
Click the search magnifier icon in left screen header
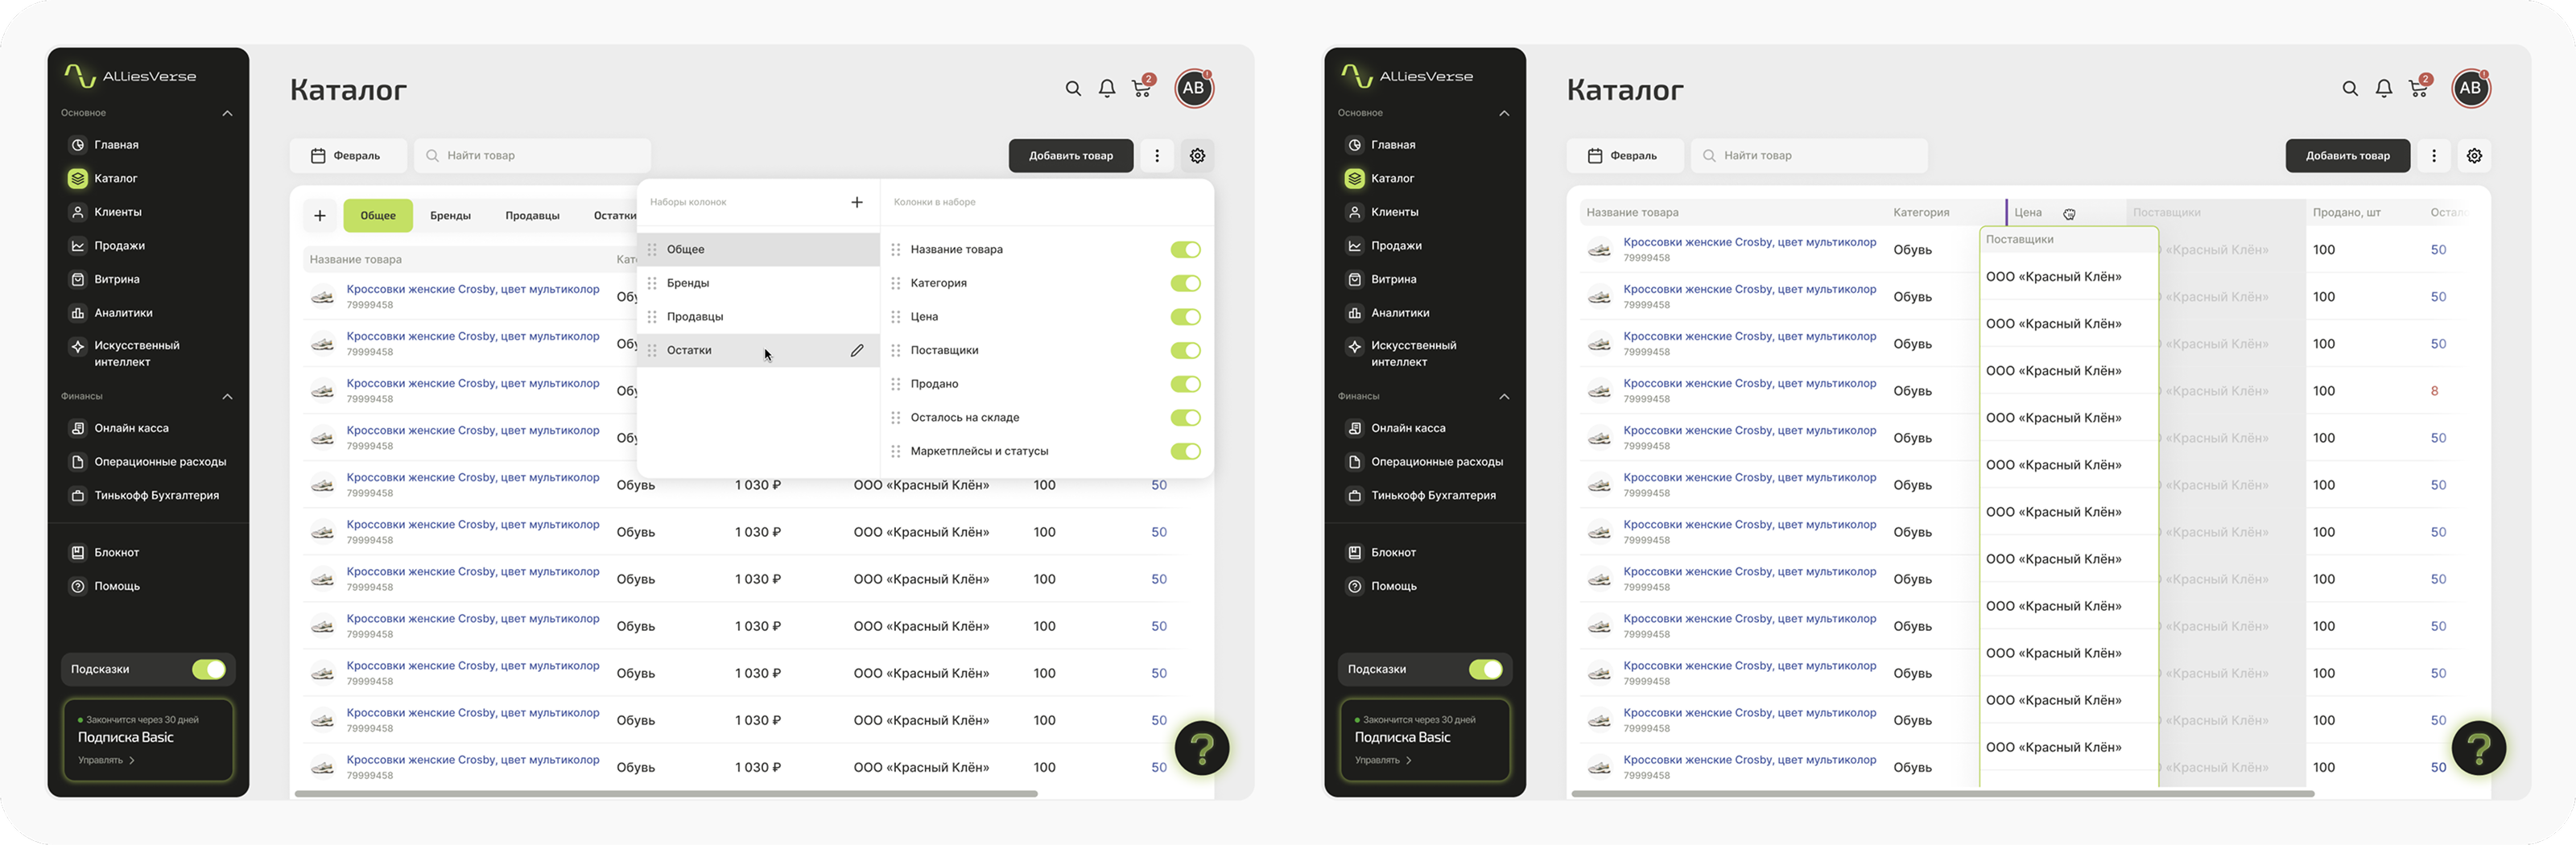(1073, 89)
